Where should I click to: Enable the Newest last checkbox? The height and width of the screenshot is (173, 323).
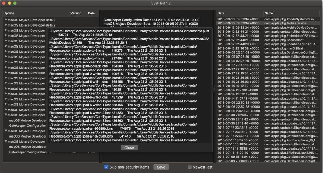(x=190, y=167)
